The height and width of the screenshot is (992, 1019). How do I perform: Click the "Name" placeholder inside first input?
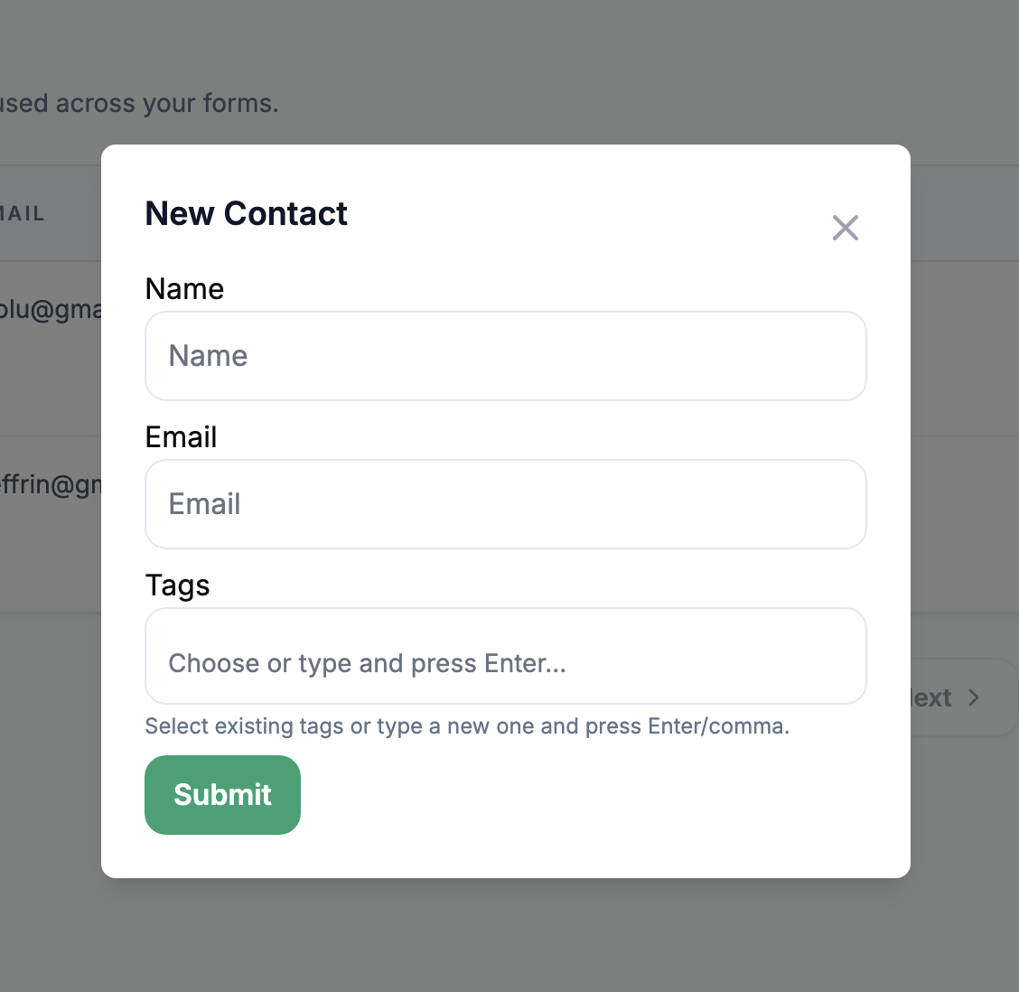coord(208,356)
